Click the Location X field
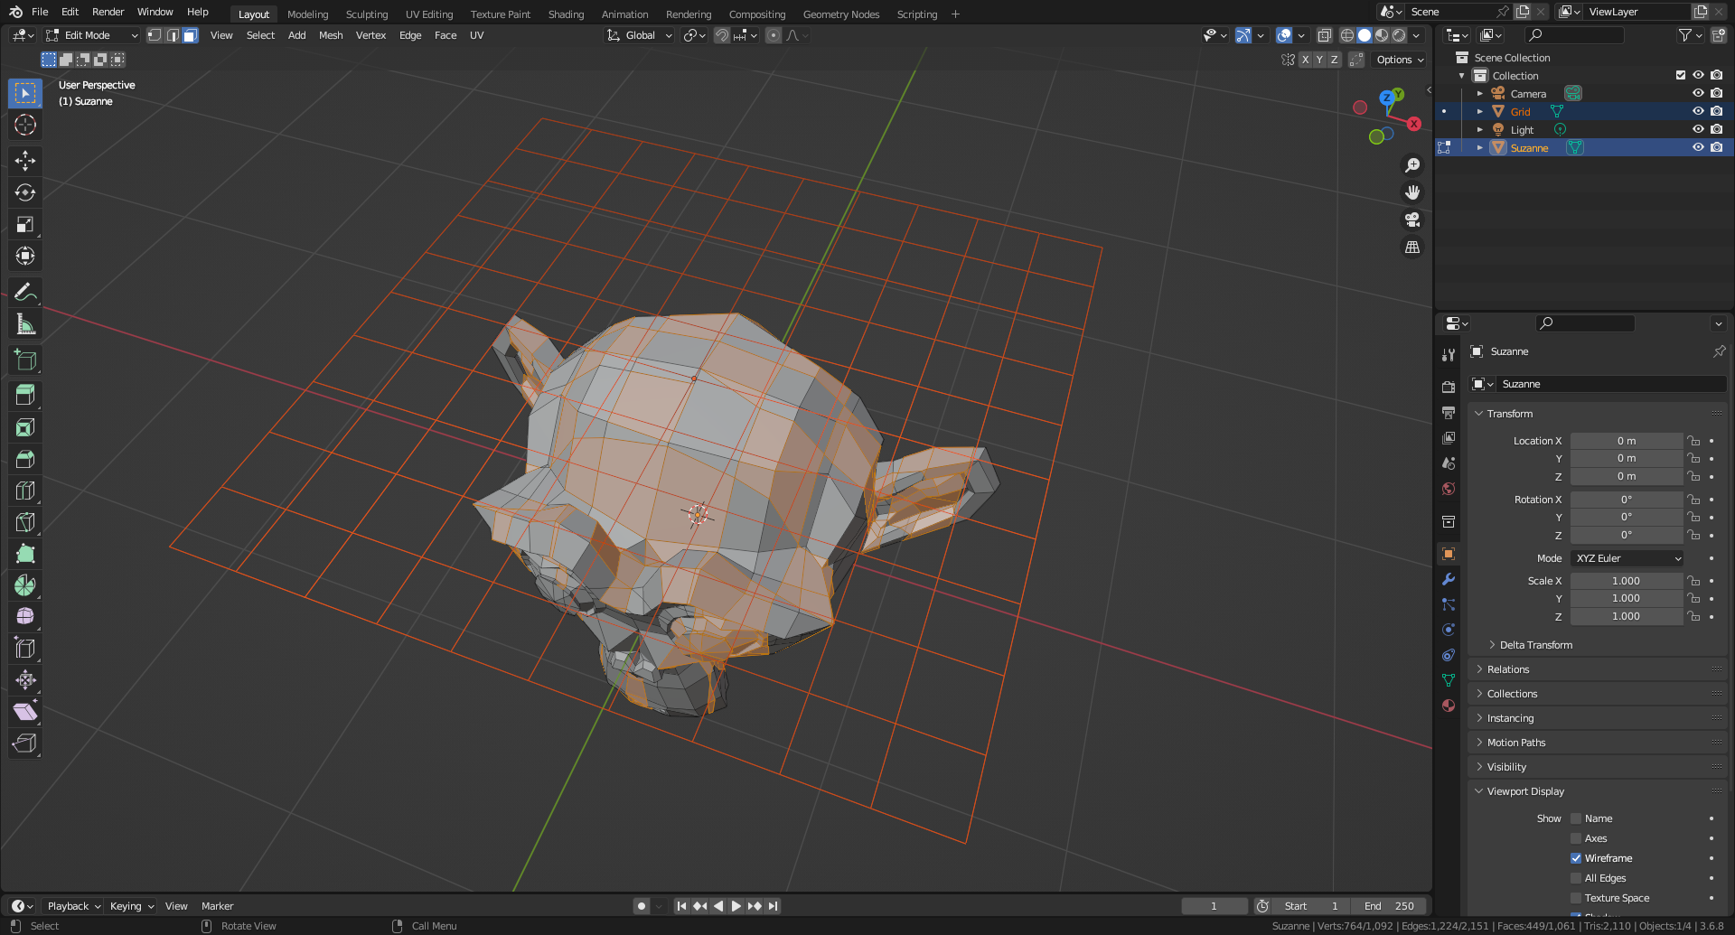This screenshot has width=1735, height=935. click(x=1627, y=441)
